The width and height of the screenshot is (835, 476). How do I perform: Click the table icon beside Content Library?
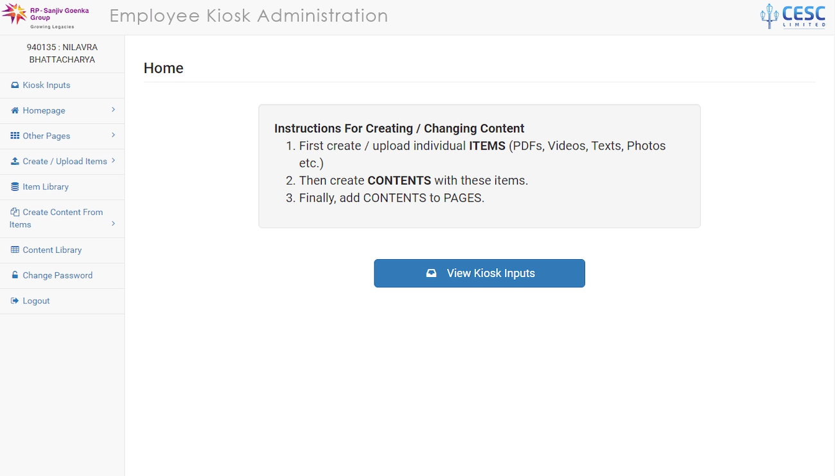15,250
